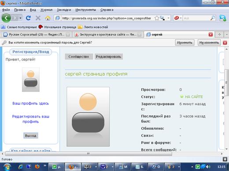Open the Закладки menu
Viewport: 229px width, 171px height.
click(64, 10)
